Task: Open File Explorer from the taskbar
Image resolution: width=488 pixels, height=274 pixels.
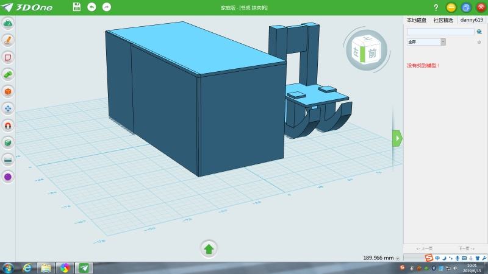Action: (46, 268)
